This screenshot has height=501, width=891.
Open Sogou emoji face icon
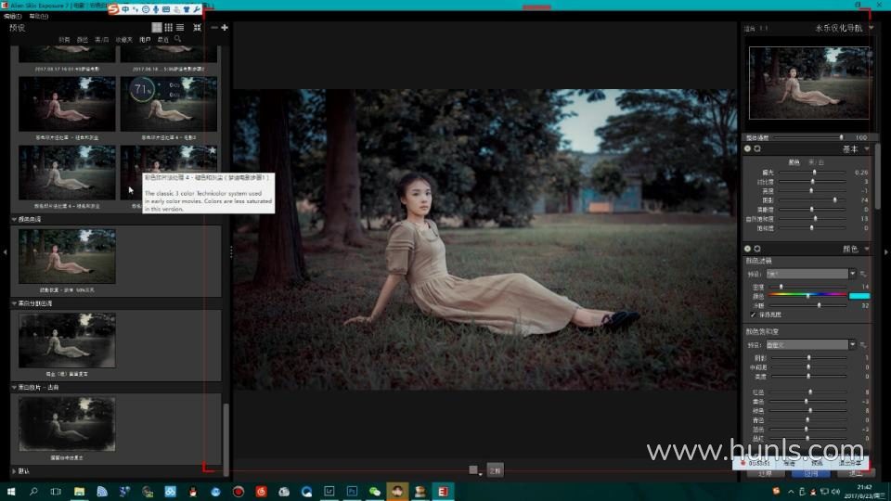pyautogui.click(x=146, y=9)
